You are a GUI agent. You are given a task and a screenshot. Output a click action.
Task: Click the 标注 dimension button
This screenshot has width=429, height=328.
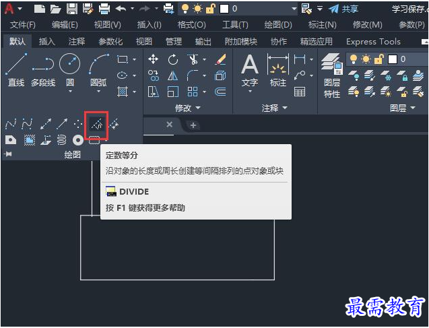coord(278,70)
